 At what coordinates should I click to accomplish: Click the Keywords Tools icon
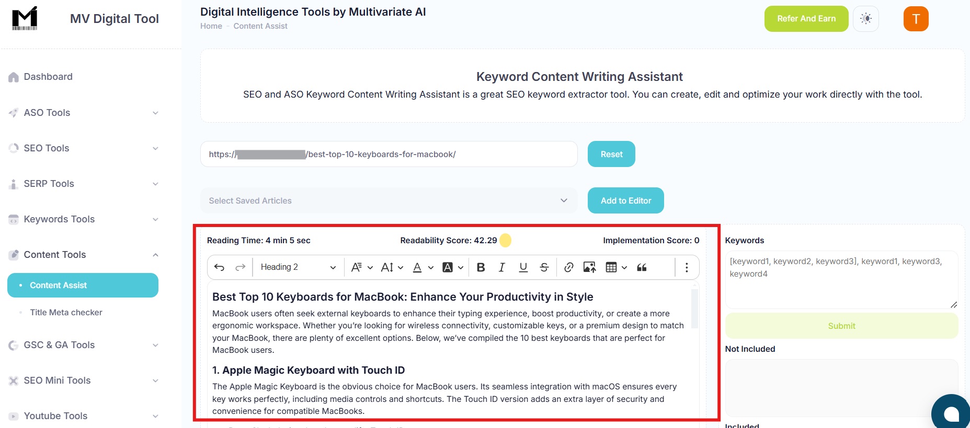[14, 219]
